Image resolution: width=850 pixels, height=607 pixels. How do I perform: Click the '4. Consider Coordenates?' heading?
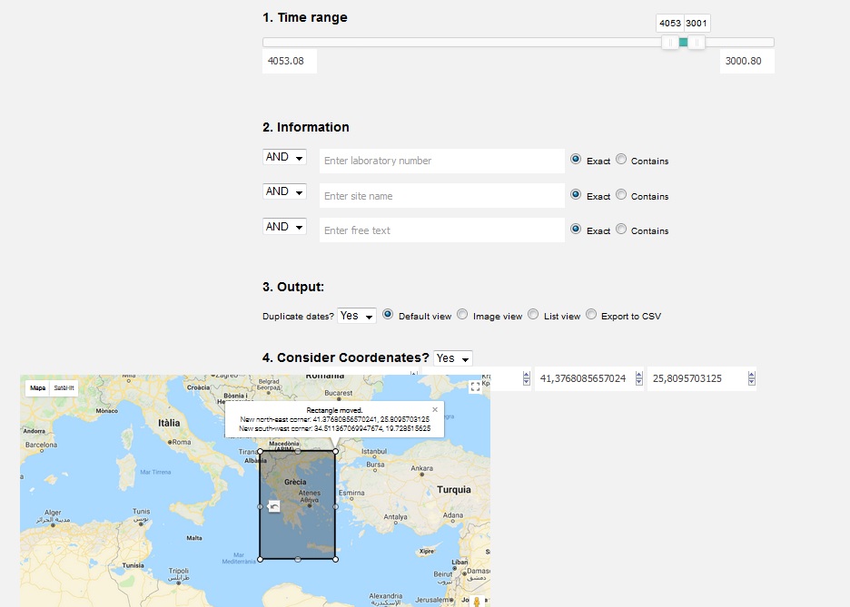[x=346, y=357]
